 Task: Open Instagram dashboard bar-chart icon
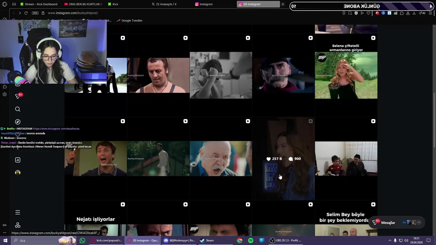[x=18, y=160]
